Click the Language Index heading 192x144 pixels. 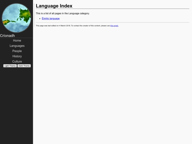coord(54,6)
